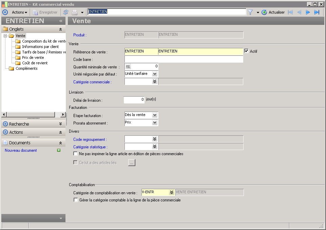Image resolution: width=326 pixels, height=230 pixels.
Task: Click the left panel horizontal scrollbar
Action: click(x=31, y=115)
